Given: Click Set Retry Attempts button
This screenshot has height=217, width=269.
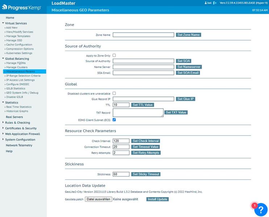Looking at the screenshot, I should (146, 153).
